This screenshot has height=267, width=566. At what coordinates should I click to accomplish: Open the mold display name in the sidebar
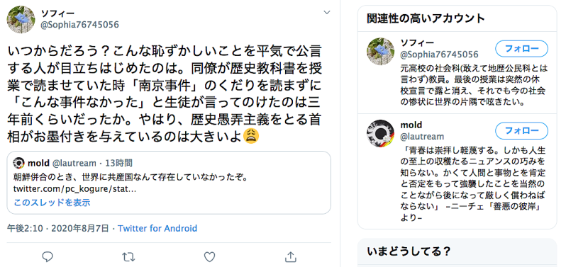pos(411,125)
